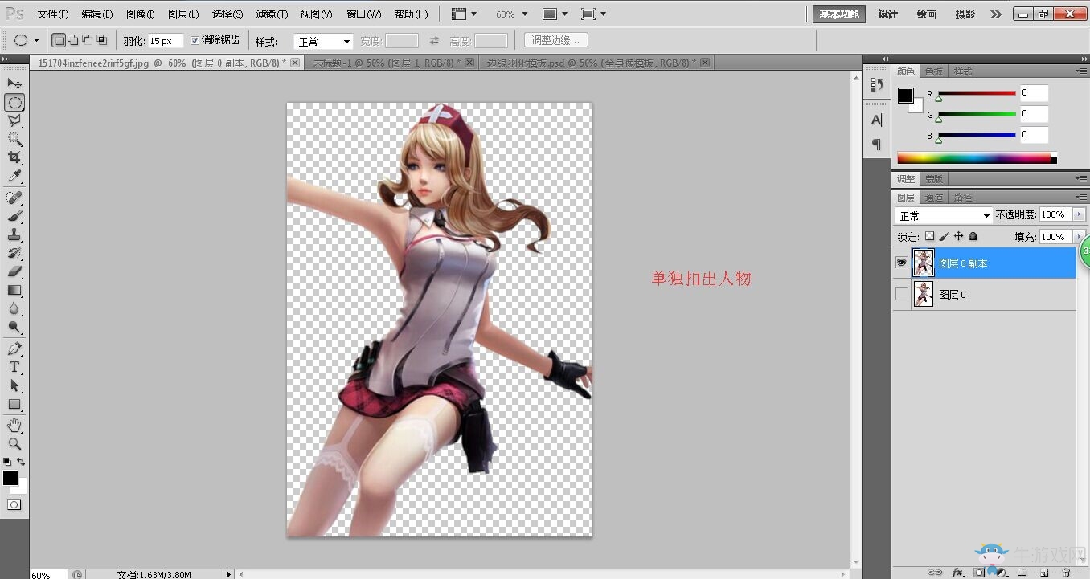Select the Clone Stamp tool
1090x579 pixels.
tap(14, 234)
